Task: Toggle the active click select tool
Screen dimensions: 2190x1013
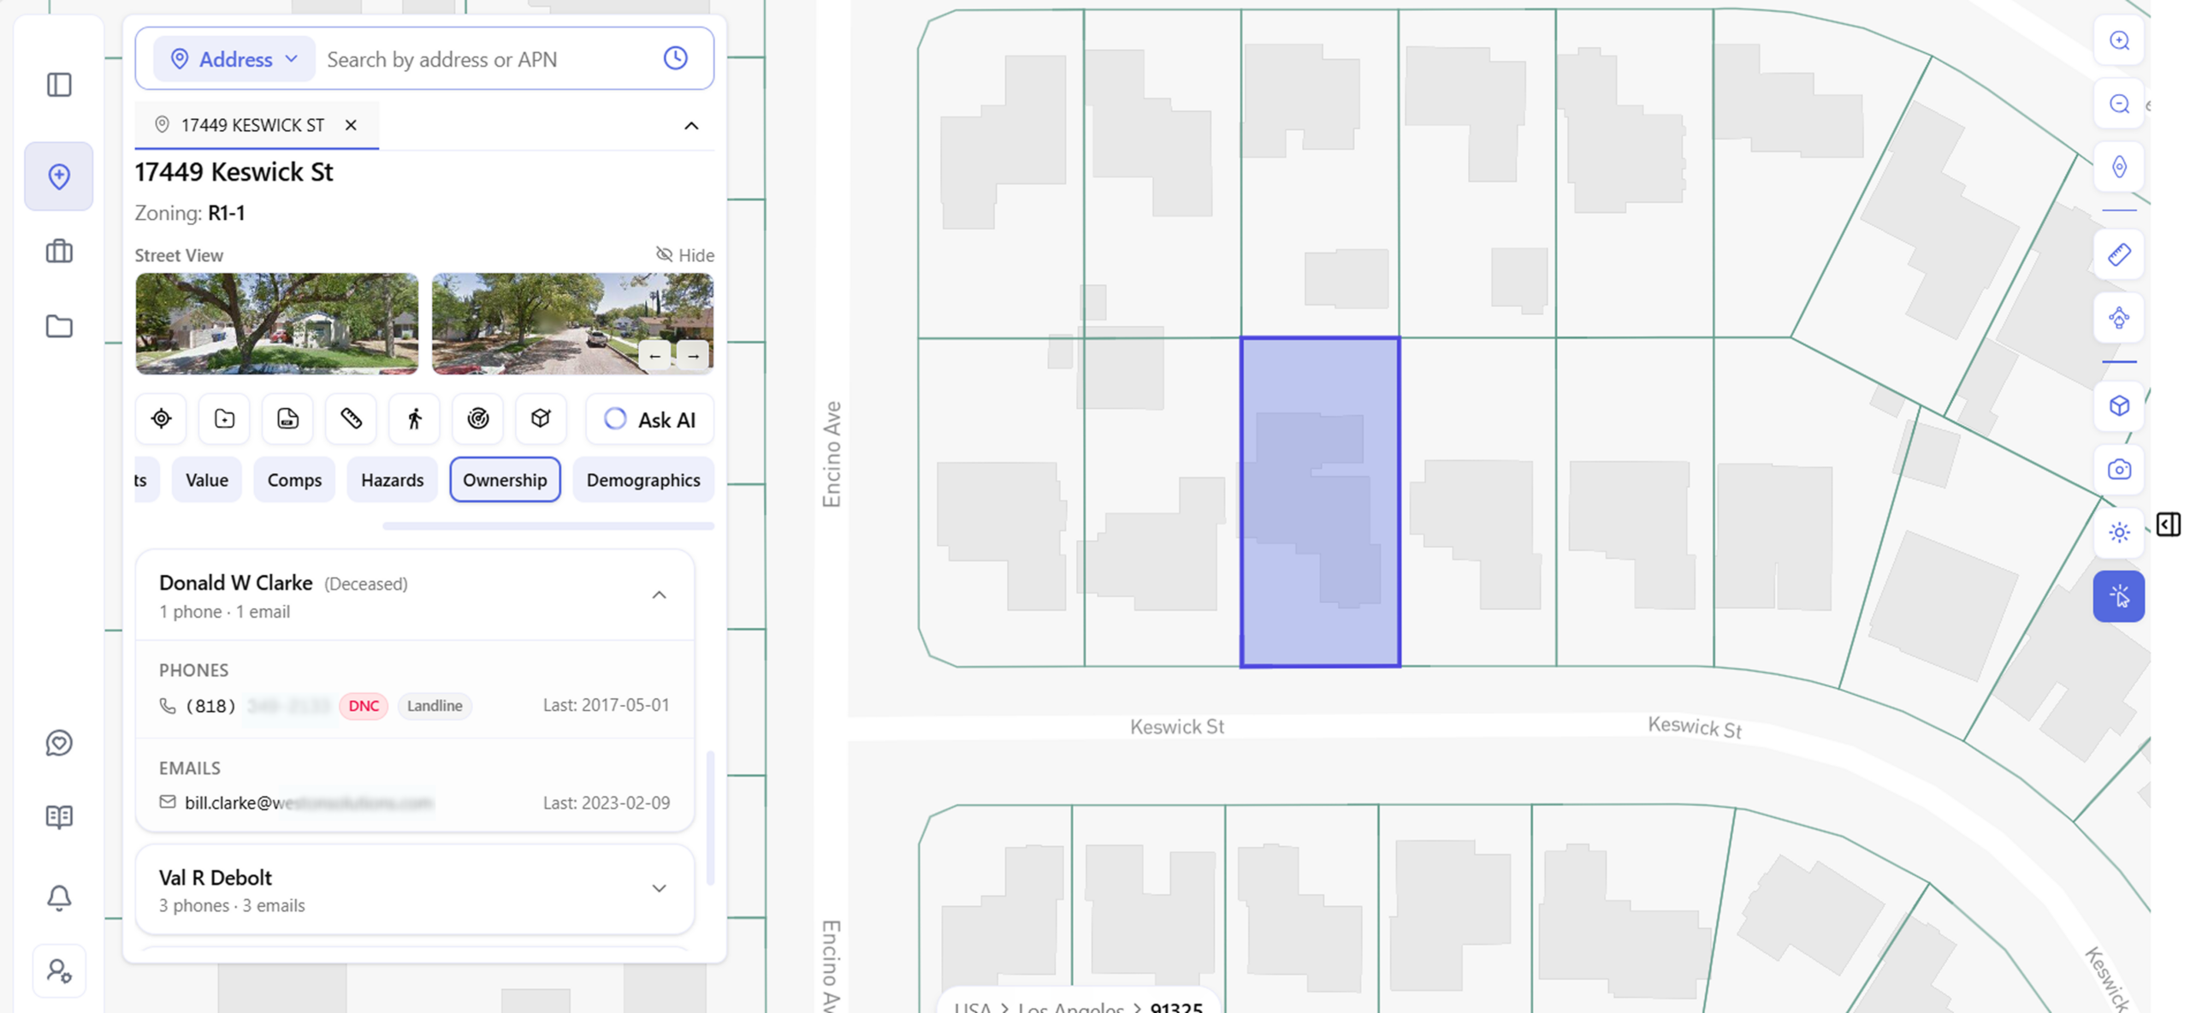Action: tap(2118, 596)
